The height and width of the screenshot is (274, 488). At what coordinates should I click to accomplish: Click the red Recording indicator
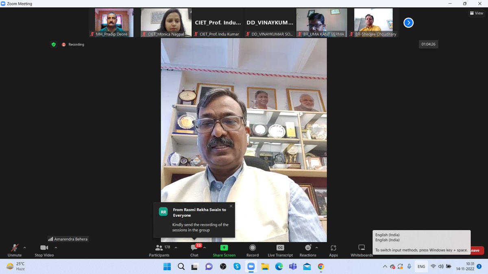[x=73, y=44]
